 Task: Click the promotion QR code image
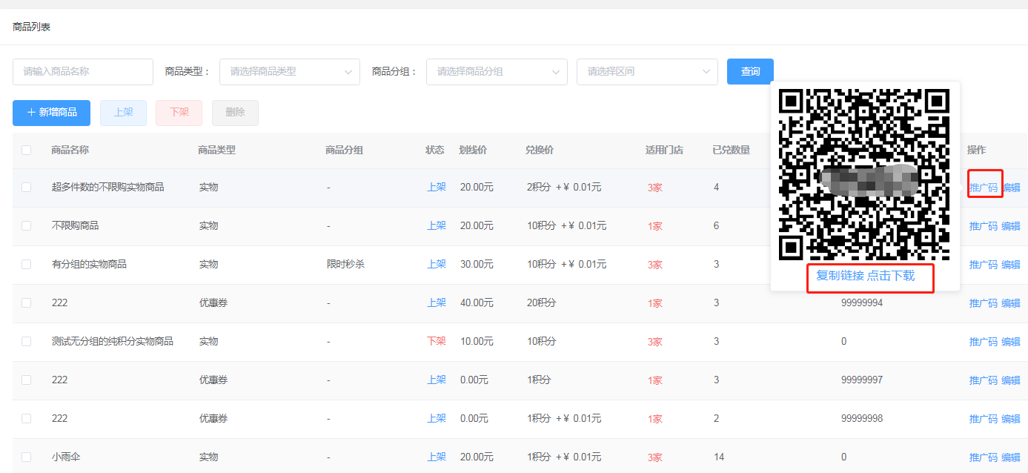tap(864, 174)
